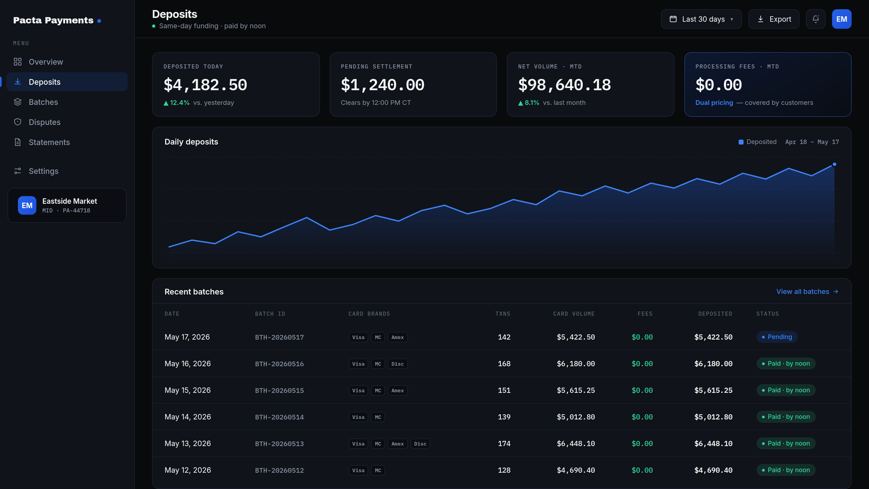Click the May 13, 2026 date cell
869x489 pixels.
click(x=188, y=443)
